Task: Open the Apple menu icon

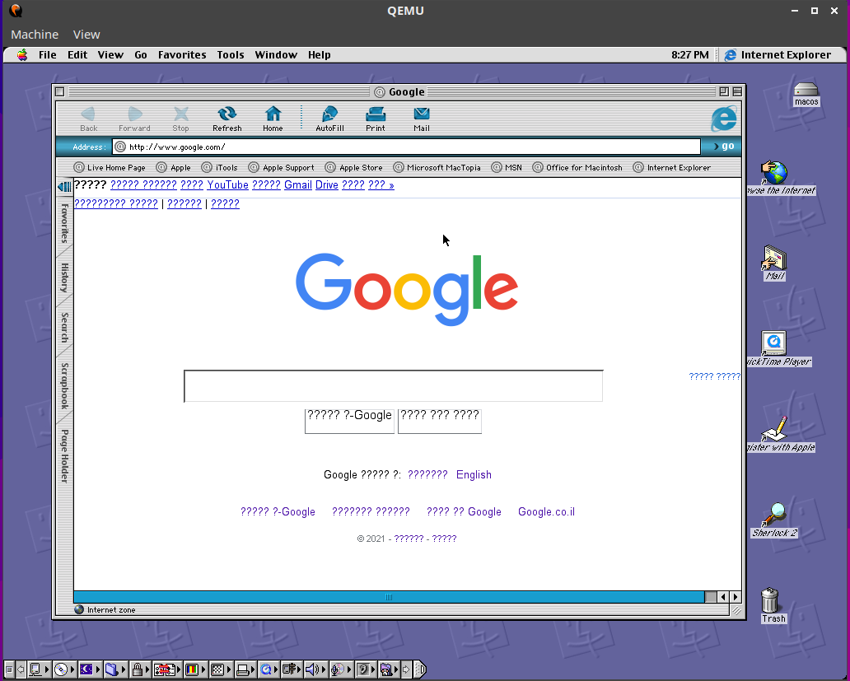Action: [22, 54]
